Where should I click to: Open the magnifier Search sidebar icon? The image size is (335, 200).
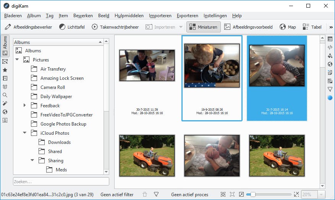pos(5,95)
